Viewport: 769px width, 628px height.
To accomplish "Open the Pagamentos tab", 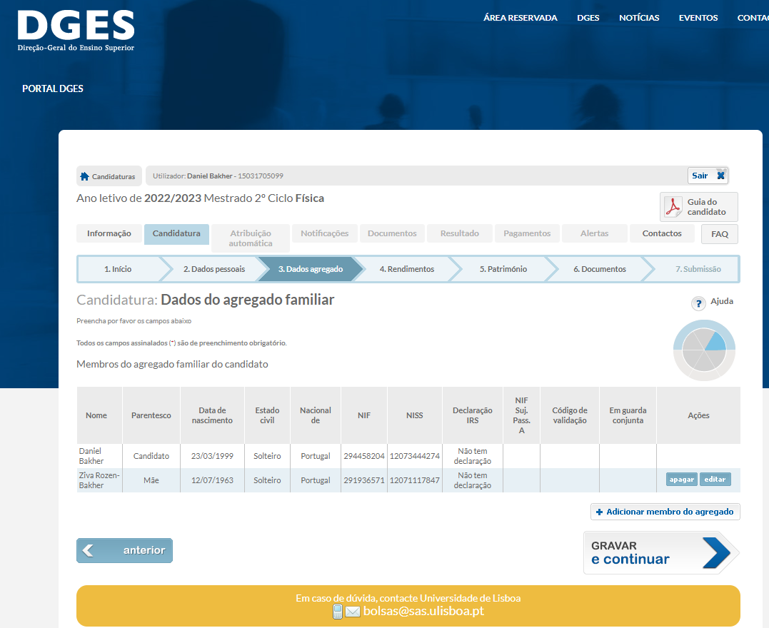I will pyautogui.click(x=527, y=233).
